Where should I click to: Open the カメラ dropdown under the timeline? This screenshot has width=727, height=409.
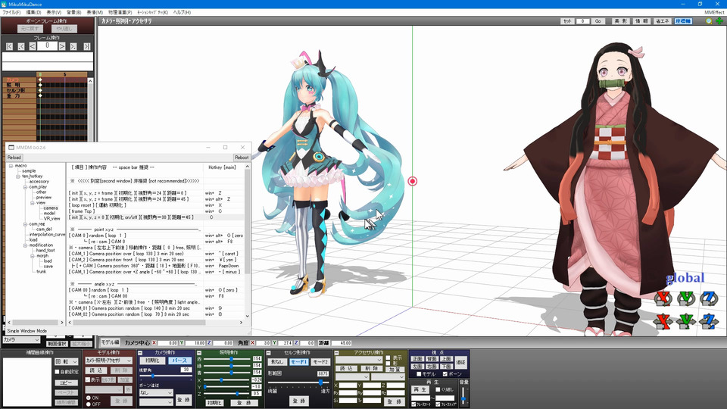click(21, 340)
